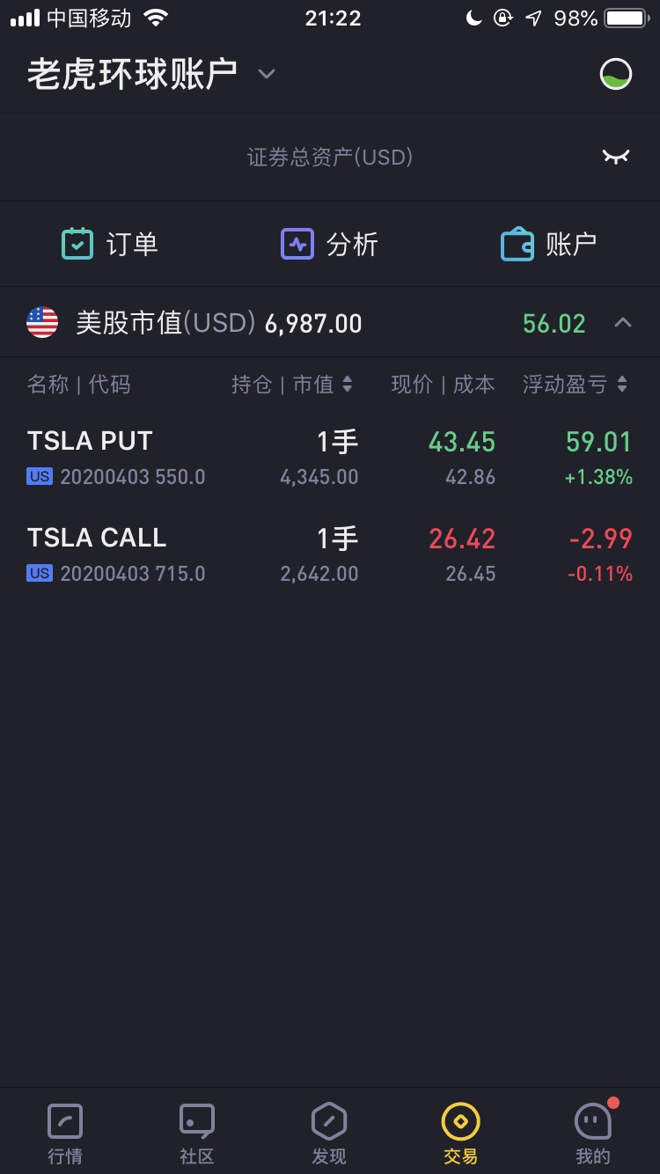Open the 订单 orders calendar icon
The image size is (660, 1174).
pos(77,244)
